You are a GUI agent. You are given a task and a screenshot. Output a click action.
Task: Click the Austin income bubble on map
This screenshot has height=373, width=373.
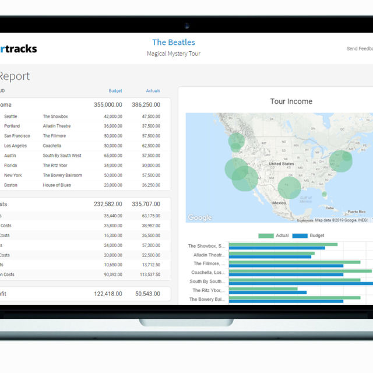[x=289, y=188]
